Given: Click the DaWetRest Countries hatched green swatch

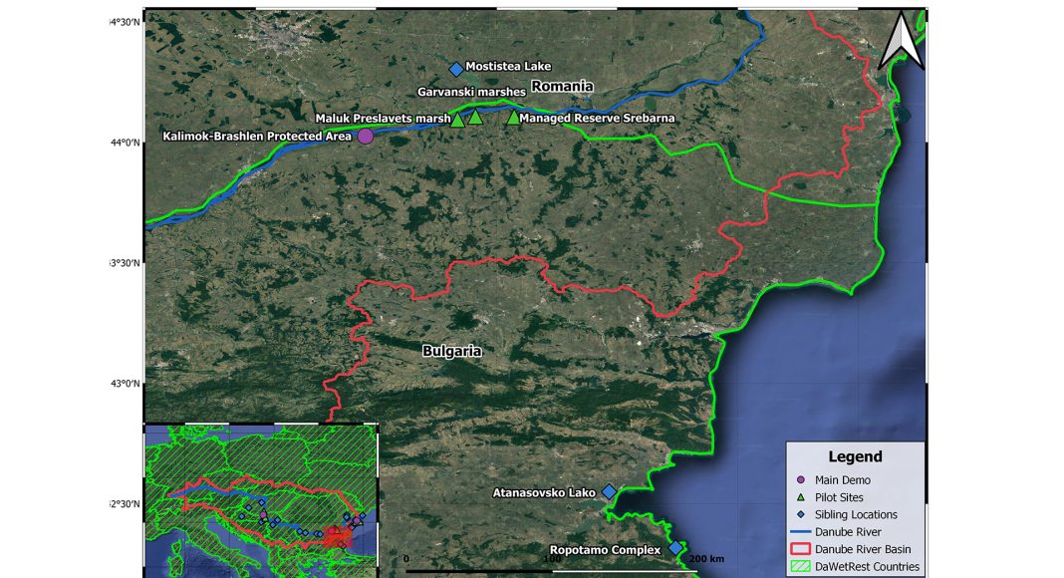Looking at the screenshot, I should (x=804, y=567).
